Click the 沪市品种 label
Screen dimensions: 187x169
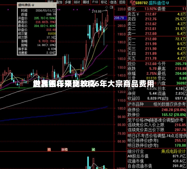(x=135, y=104)
